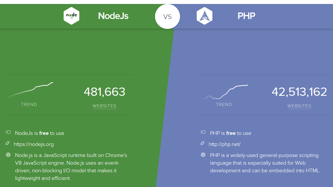Click the PHP hexagon logo icon
Screen dimensions: 333x187
click(x=204, y=16)
